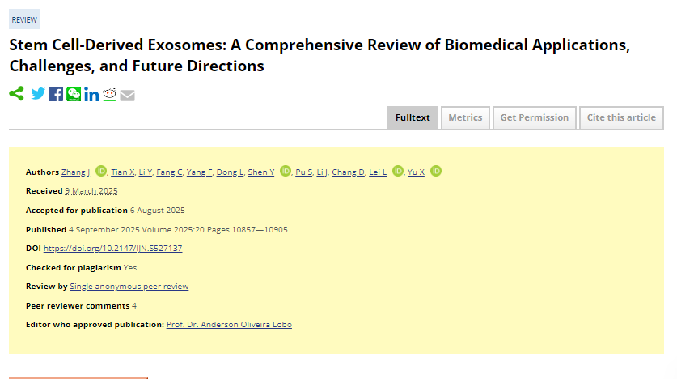This screenshot has height=379, width=677.
Task: Switch to the Fulltext tab
Action: tap(413, 117)
